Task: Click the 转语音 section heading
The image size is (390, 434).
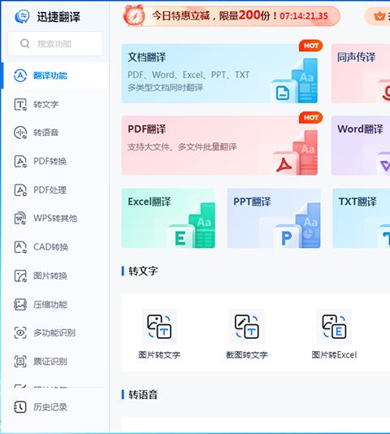Action: point(143,394)
